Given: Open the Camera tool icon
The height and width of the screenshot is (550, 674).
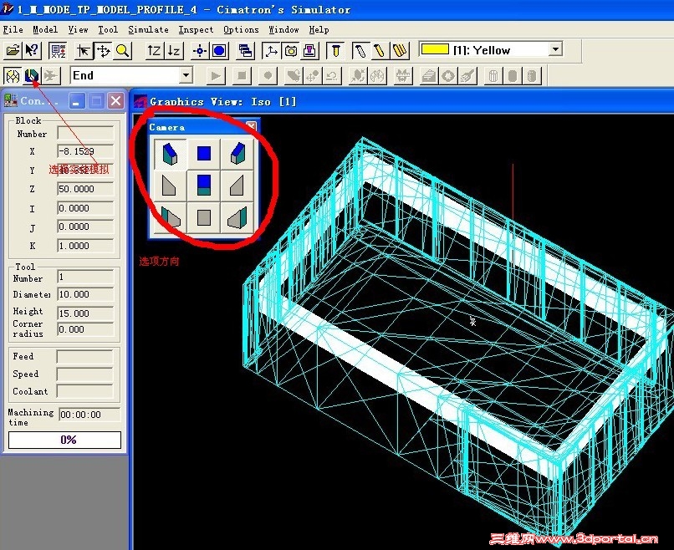Looking at the screenshot, I should [291, 51].
